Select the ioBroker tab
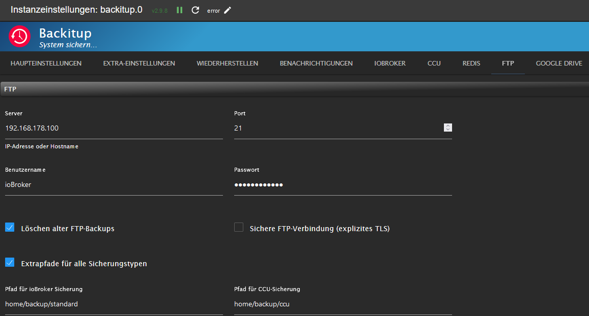The width and height of the screenshot is (589, 316). pos(390,64)
